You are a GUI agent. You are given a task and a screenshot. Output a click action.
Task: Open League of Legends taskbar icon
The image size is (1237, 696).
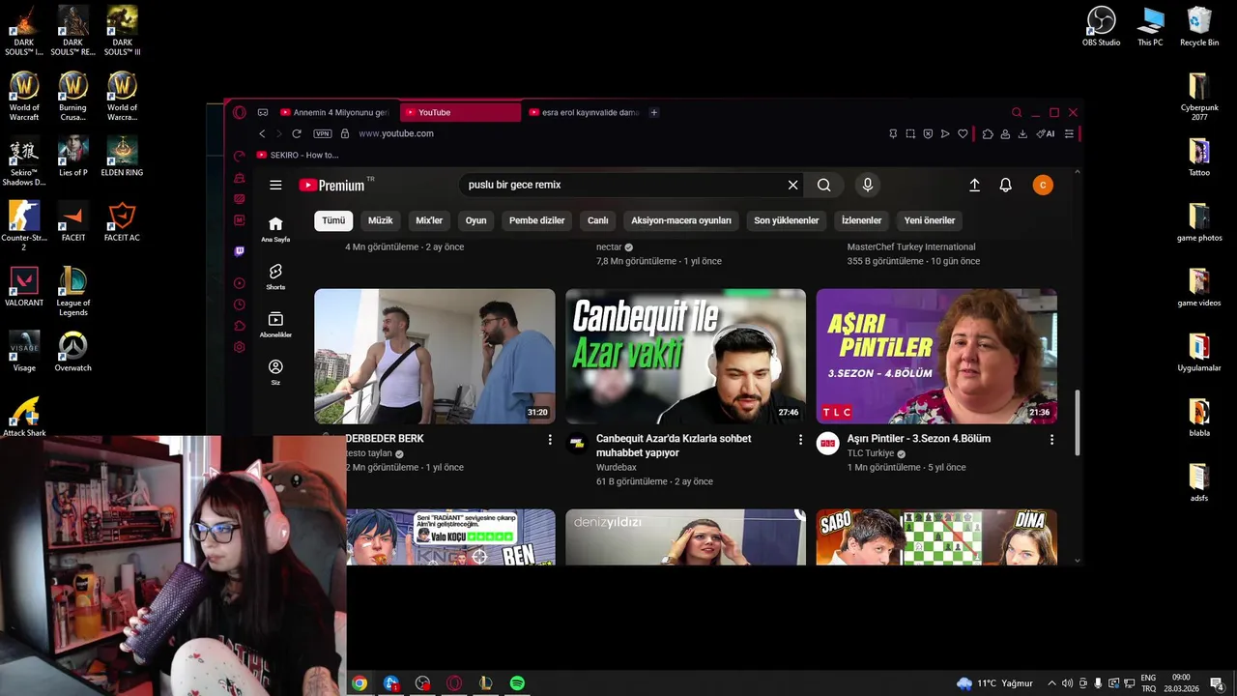point(485,683)
